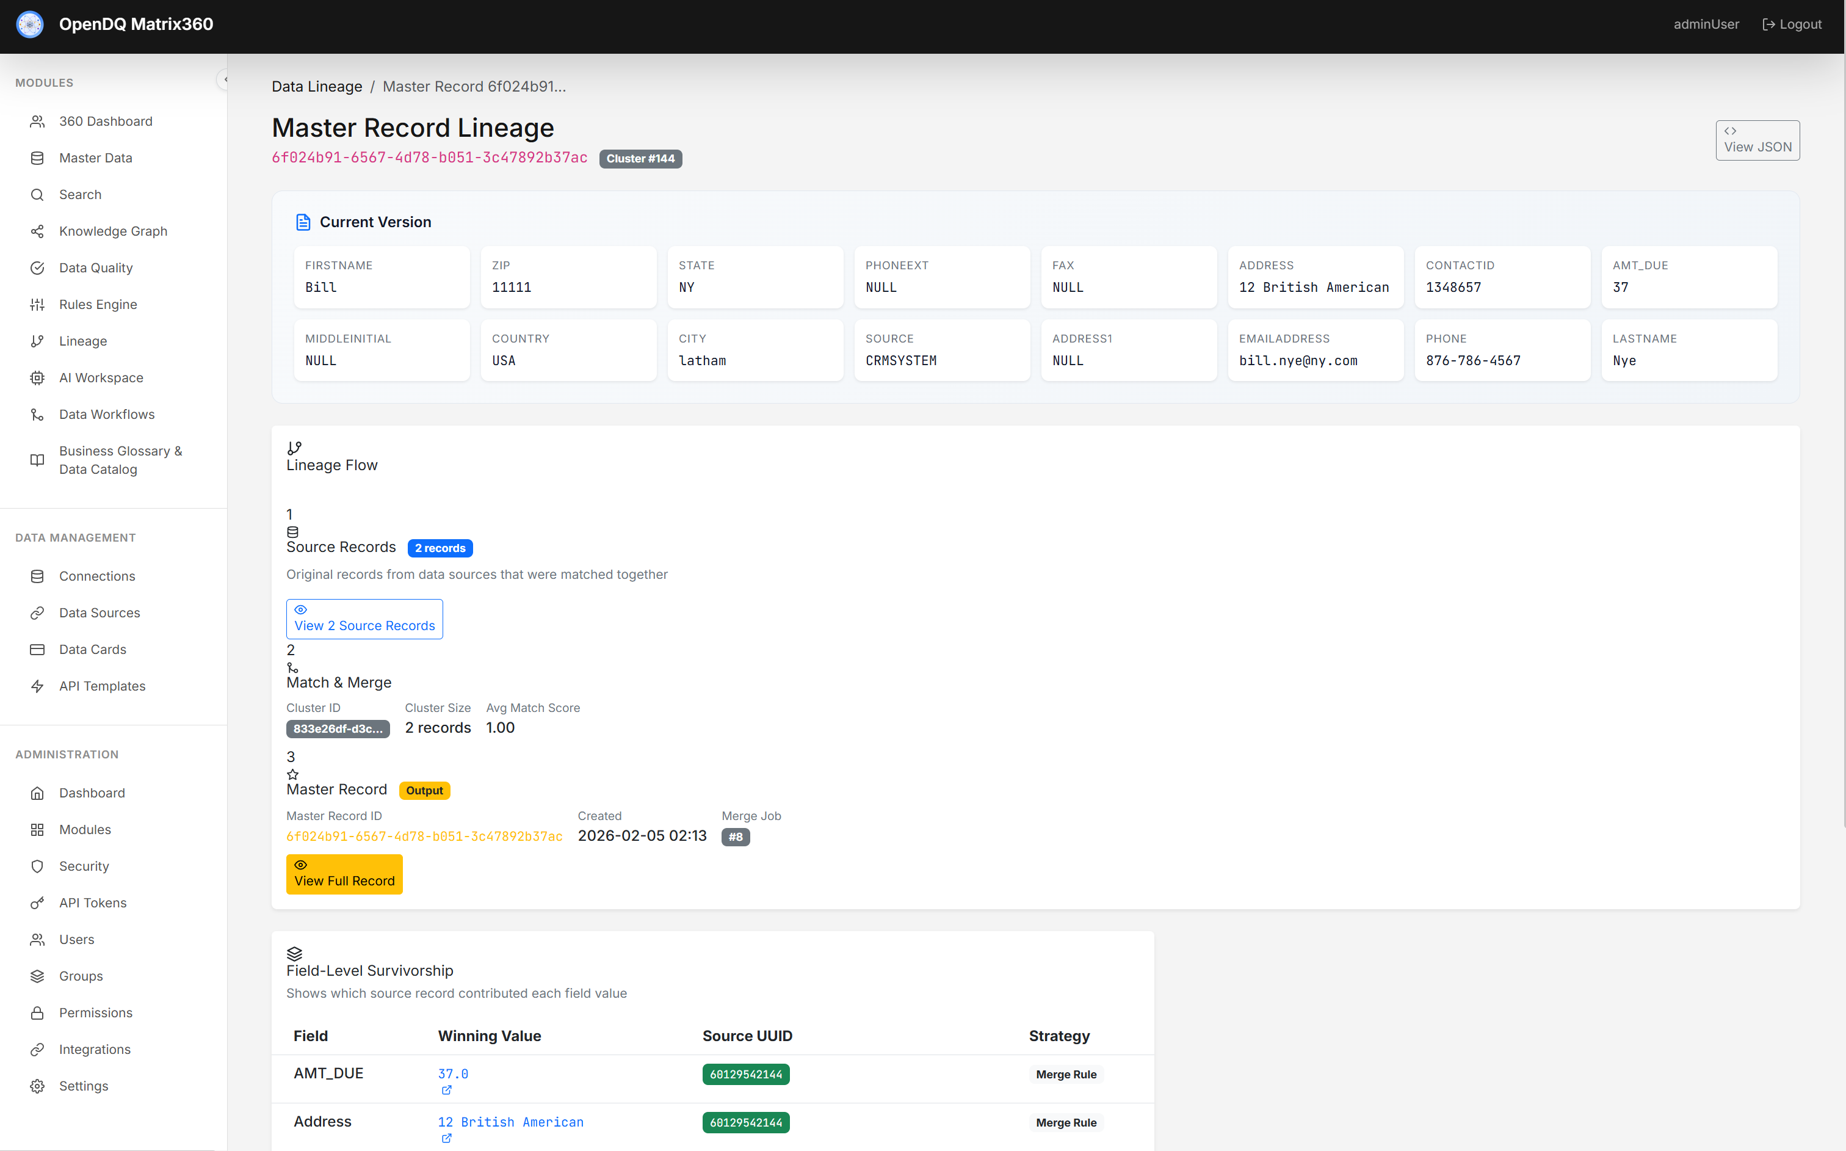This screenshot has height=1151, width=1846.
Task: Click the Logout link
Action: click(x=1792, y=24)
